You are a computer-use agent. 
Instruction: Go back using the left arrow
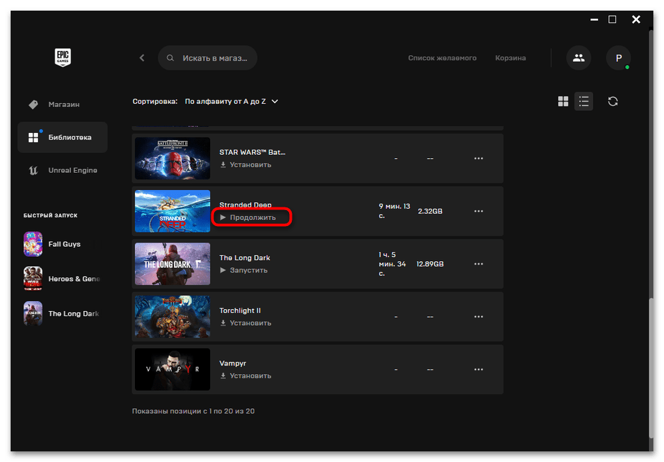coord(142,58)
